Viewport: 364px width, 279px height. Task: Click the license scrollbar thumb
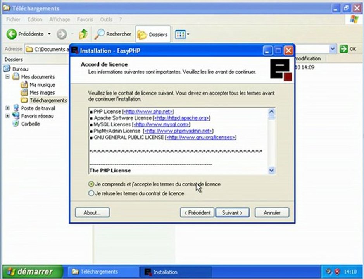point(271,117)
